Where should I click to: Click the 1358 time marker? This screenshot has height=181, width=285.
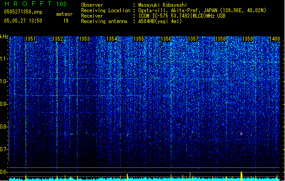(x=220, y=38)
